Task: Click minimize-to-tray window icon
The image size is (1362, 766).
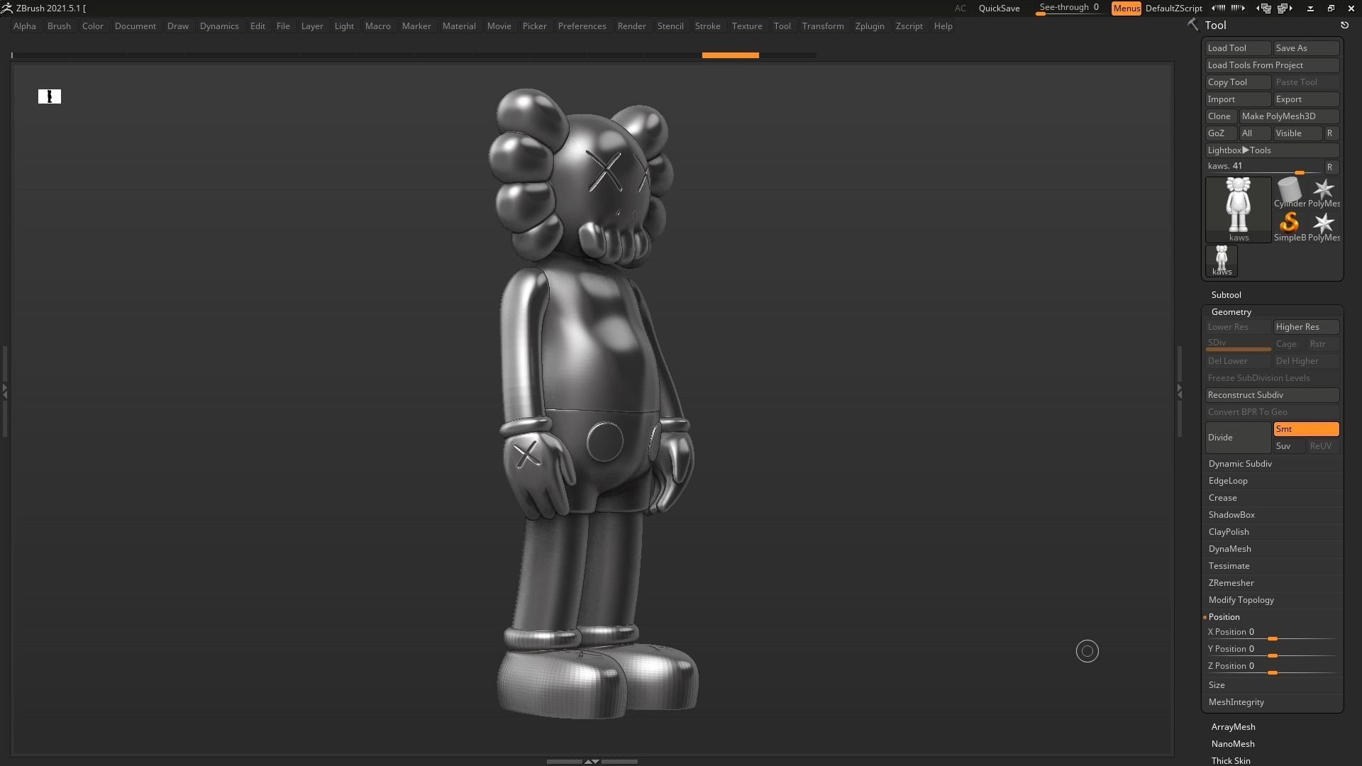Action: (1310, 8)
